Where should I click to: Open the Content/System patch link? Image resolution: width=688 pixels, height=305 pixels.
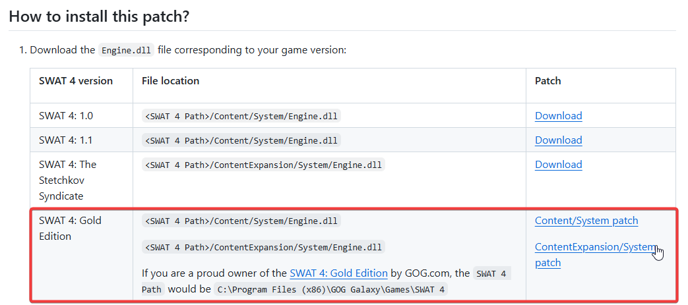tap(586, 221)
